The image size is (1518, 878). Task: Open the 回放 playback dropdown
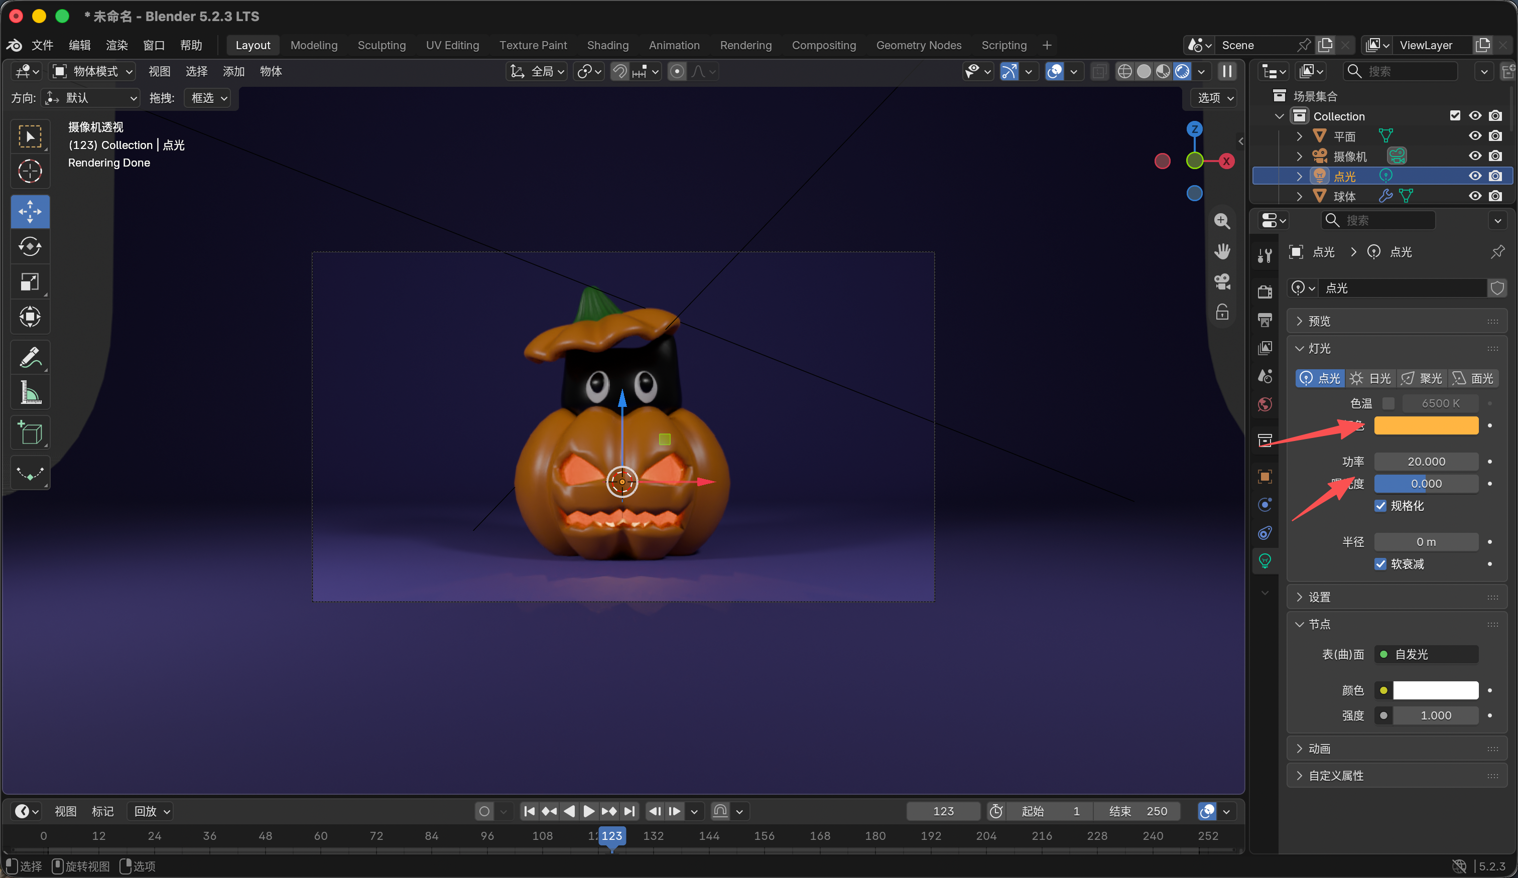pyautogui.click(x=151, y=811)
